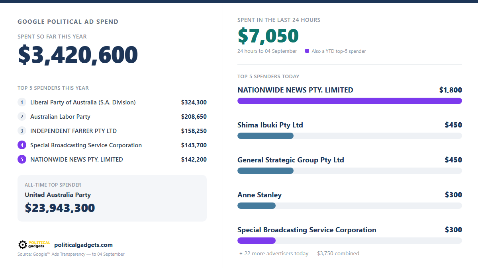This screenshot has height=268, width=478.
Task: Click 'Shima Ibuki Pty Ltd' name
Action: point(270,125)
